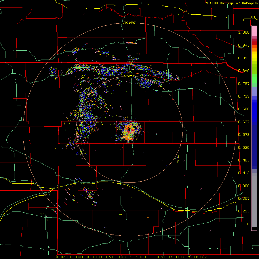
Task: Click the 0.520 scale value
Action: click(x=244, y=148)
